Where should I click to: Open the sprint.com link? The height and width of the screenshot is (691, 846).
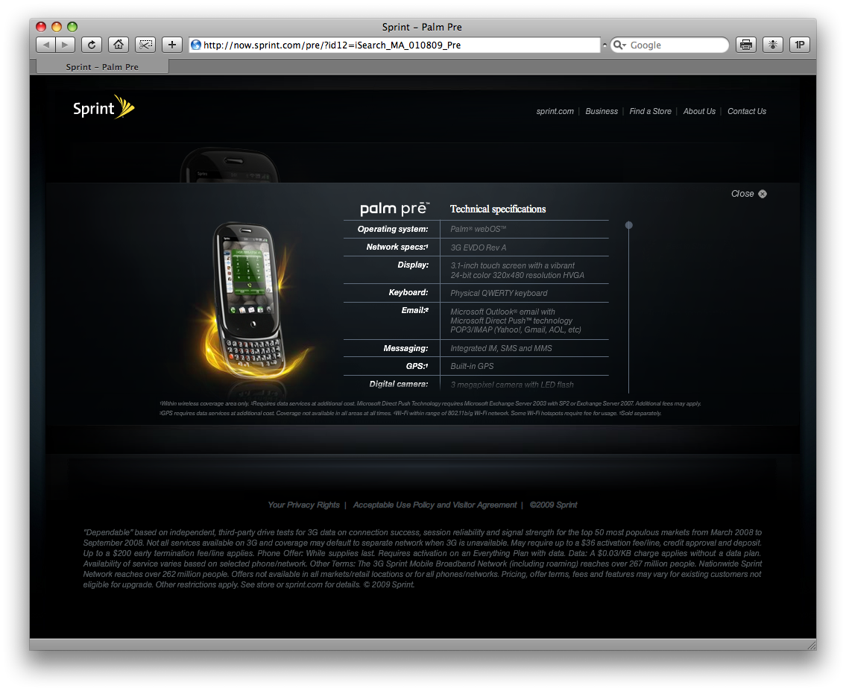(555, 111)
